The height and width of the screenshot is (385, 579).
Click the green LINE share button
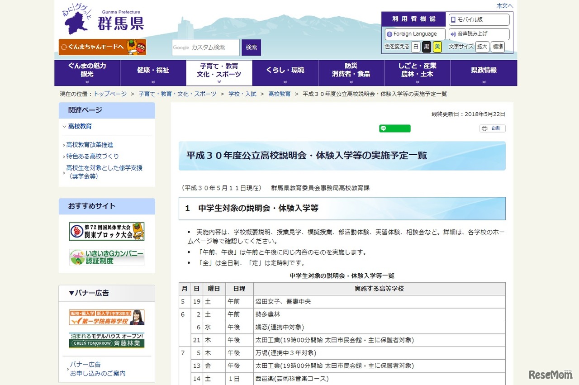[x=394, y=128]
